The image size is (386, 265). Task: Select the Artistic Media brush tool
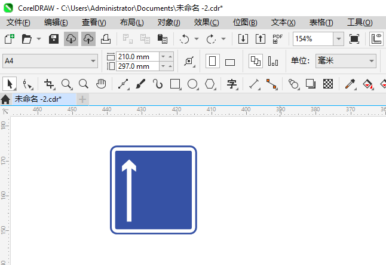pyautogui.click(x=140, y=84)
